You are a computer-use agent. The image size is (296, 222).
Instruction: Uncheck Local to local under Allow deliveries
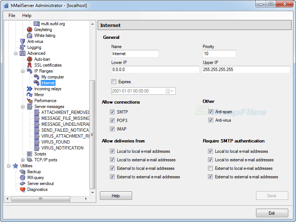pyautogui.click(x=112, y=151)
